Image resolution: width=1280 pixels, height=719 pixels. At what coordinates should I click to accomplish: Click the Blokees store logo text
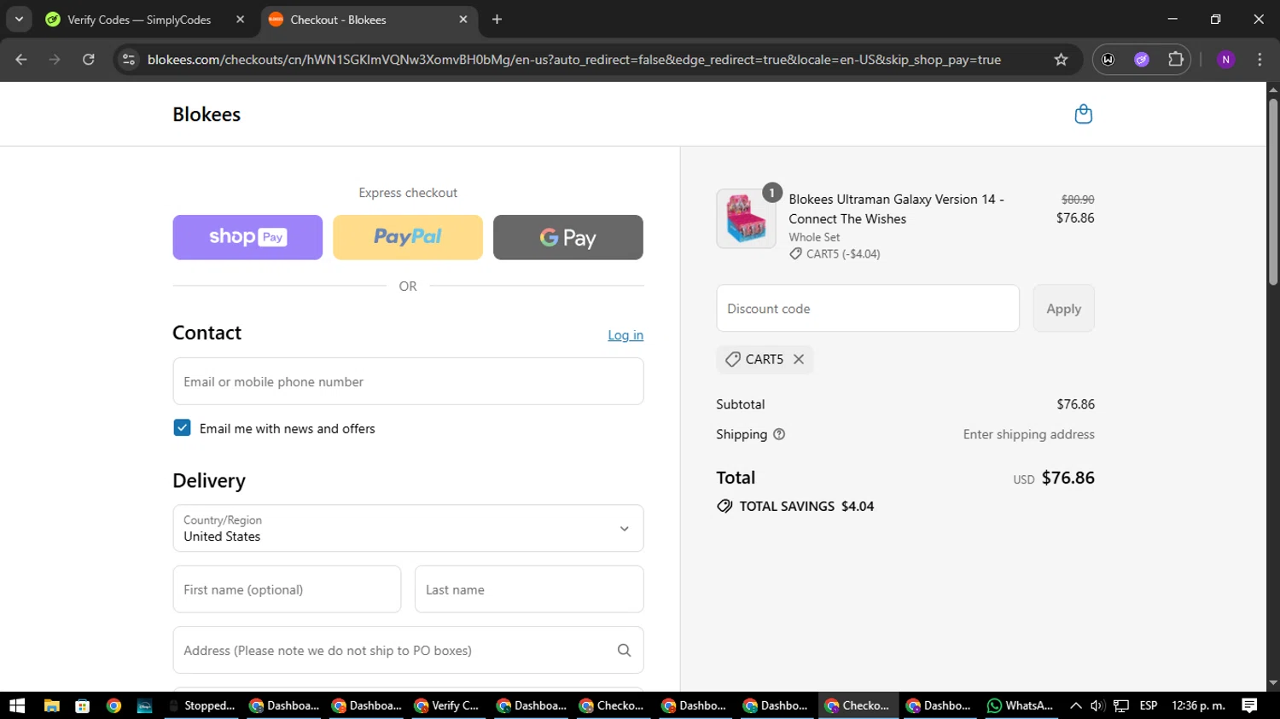coord(207,114)
